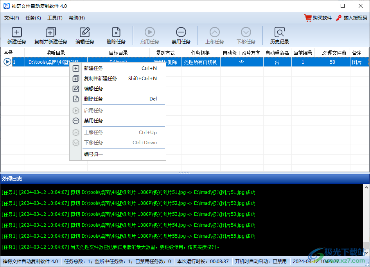Toggle the play status icon of task 1
The width and height of the screenshot is (370, 267).
pyautogui.click(x=7, y=62)
